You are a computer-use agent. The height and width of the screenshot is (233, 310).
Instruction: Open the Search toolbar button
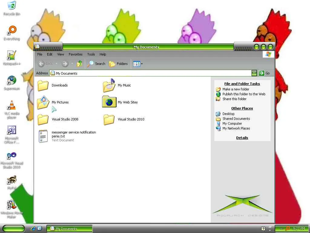pyautogui.click(x=96, y=64)
